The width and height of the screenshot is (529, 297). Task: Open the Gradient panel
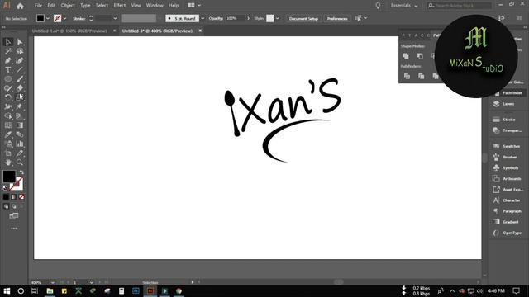pyautogui.click(x=506, y=222)
